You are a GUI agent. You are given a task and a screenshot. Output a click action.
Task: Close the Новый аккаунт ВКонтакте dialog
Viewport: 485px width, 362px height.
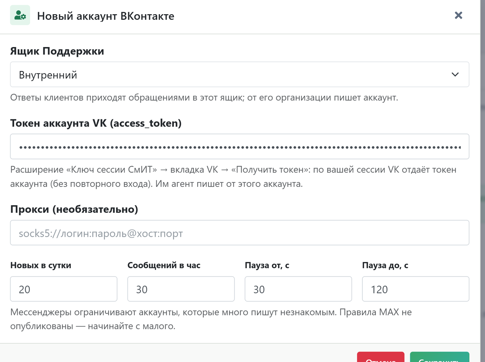click(x=458, y=15)
